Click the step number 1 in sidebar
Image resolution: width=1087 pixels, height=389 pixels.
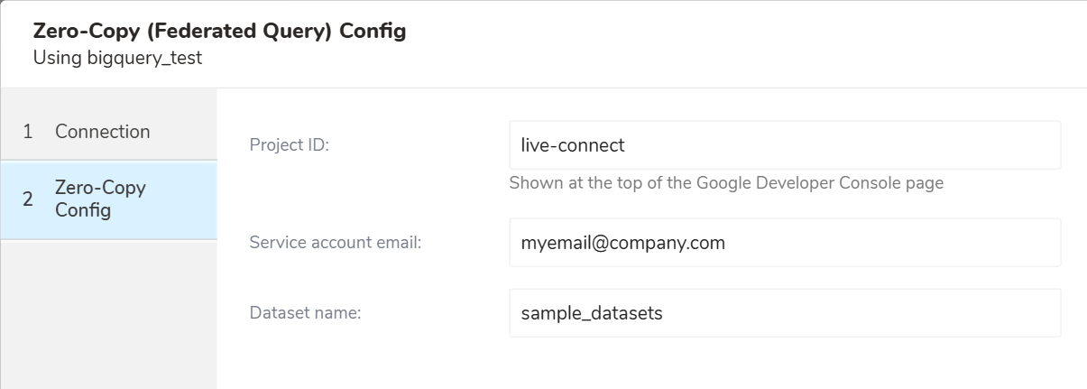click(x=28, y=132)
